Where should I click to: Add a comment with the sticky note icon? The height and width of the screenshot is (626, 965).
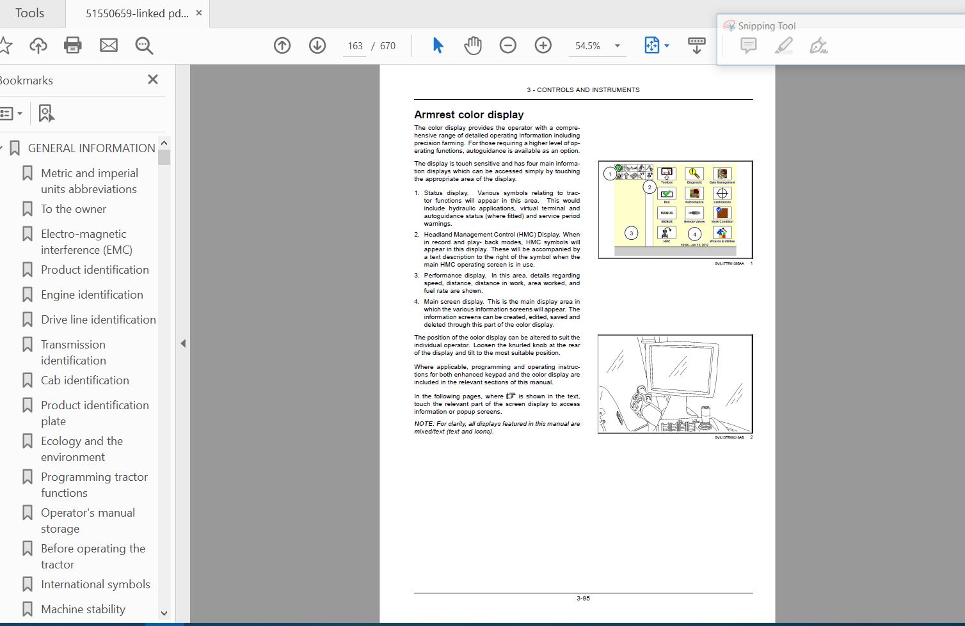749,45
